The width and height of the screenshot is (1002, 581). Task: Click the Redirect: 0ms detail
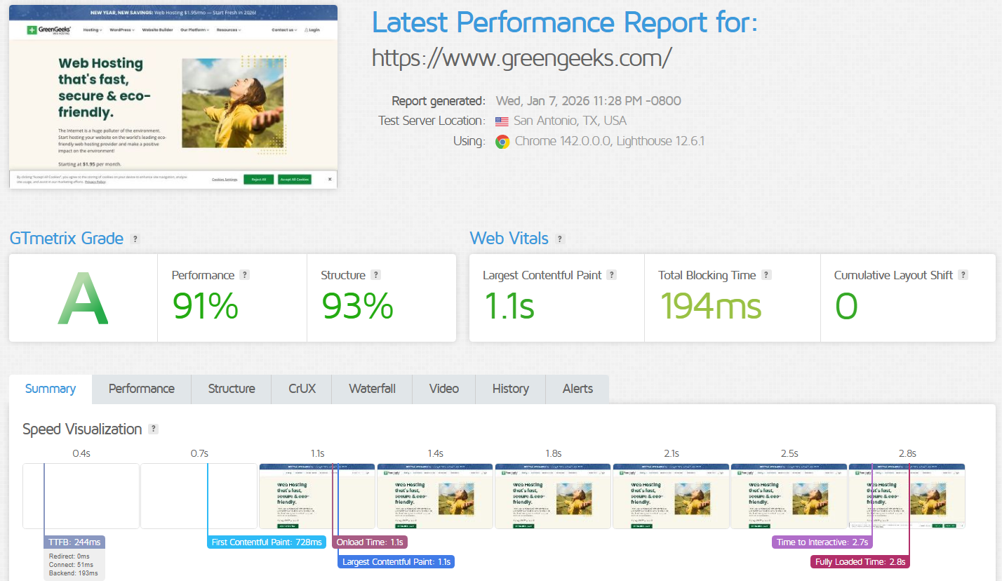(x=69, y=556)
